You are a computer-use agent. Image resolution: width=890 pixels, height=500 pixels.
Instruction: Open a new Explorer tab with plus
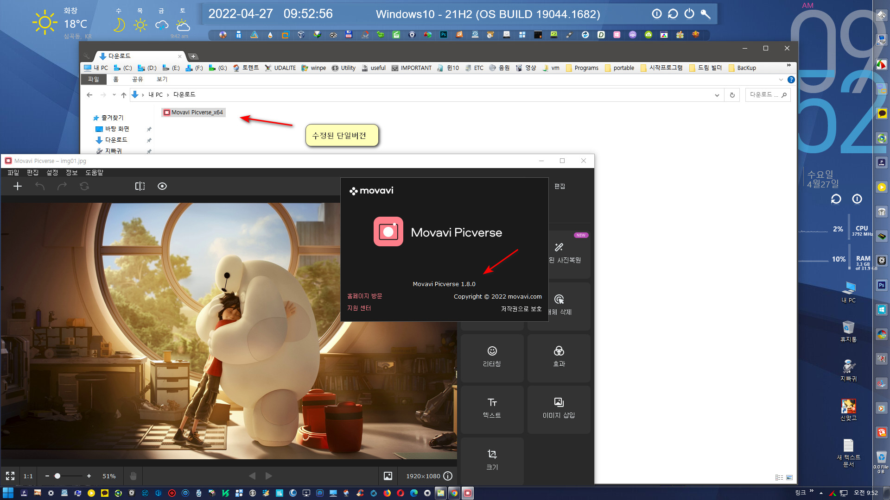click(193, 56)
